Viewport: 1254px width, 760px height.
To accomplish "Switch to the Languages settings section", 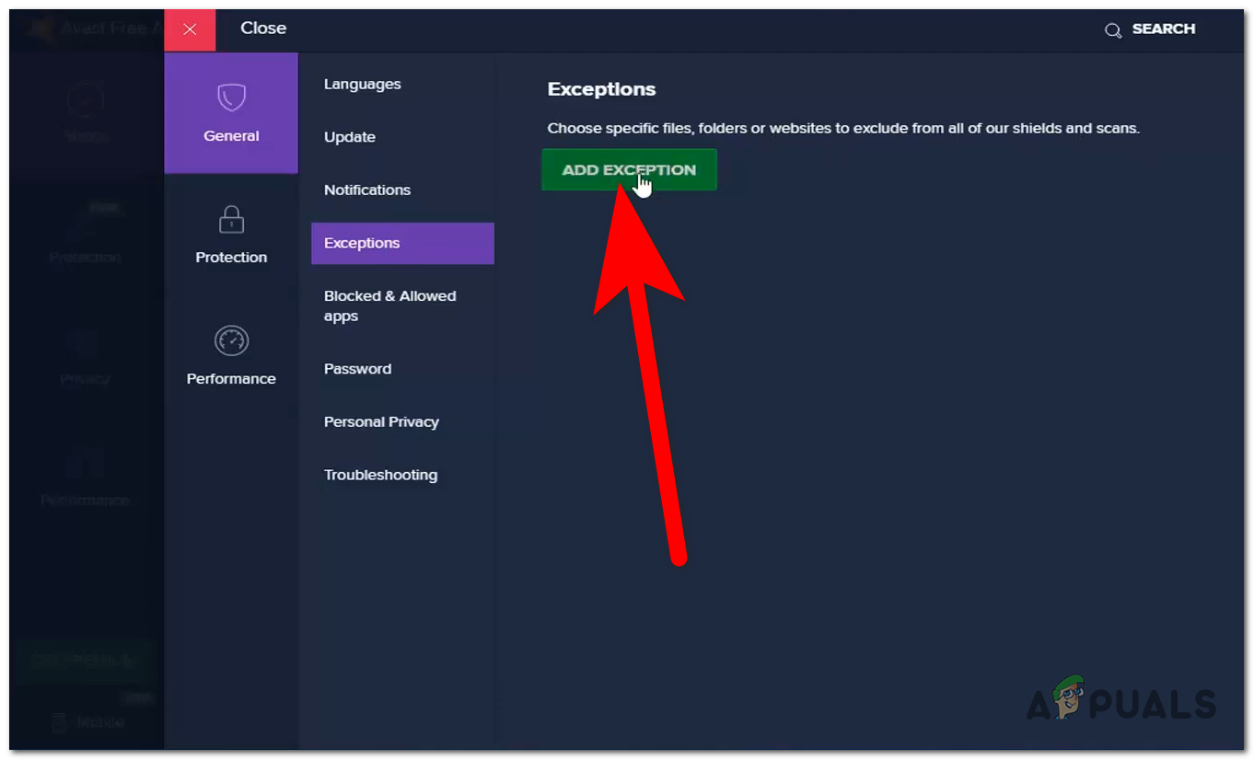I will (x=362, y=84).
